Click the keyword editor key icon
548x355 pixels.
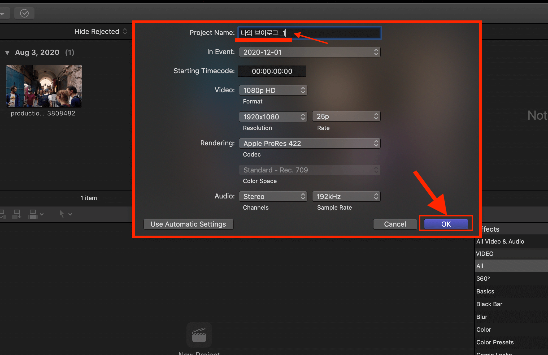[3, 13]
